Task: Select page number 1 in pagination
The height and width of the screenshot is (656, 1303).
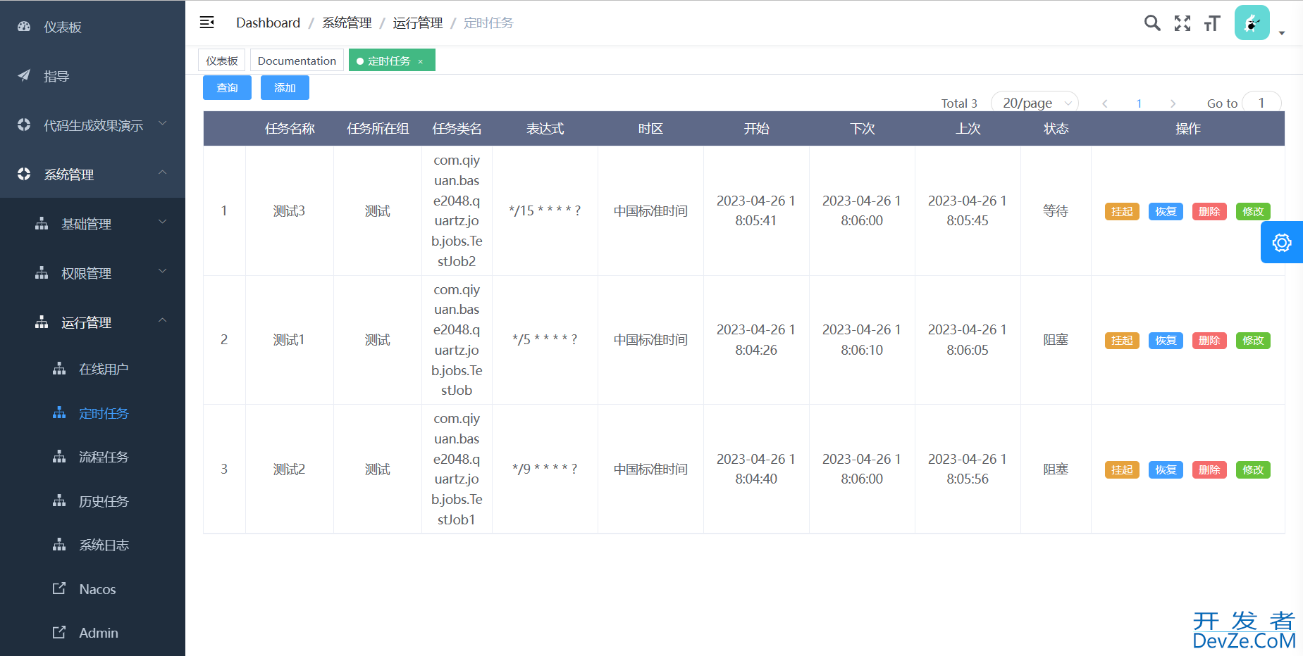Action: 1139,103
